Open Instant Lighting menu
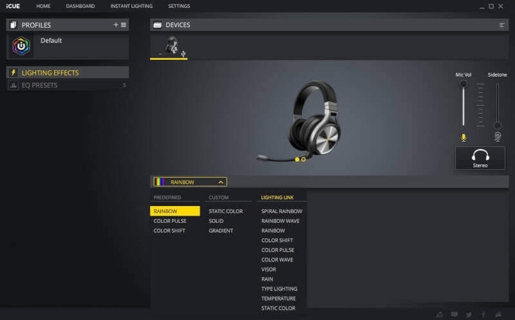 point(131,6)
